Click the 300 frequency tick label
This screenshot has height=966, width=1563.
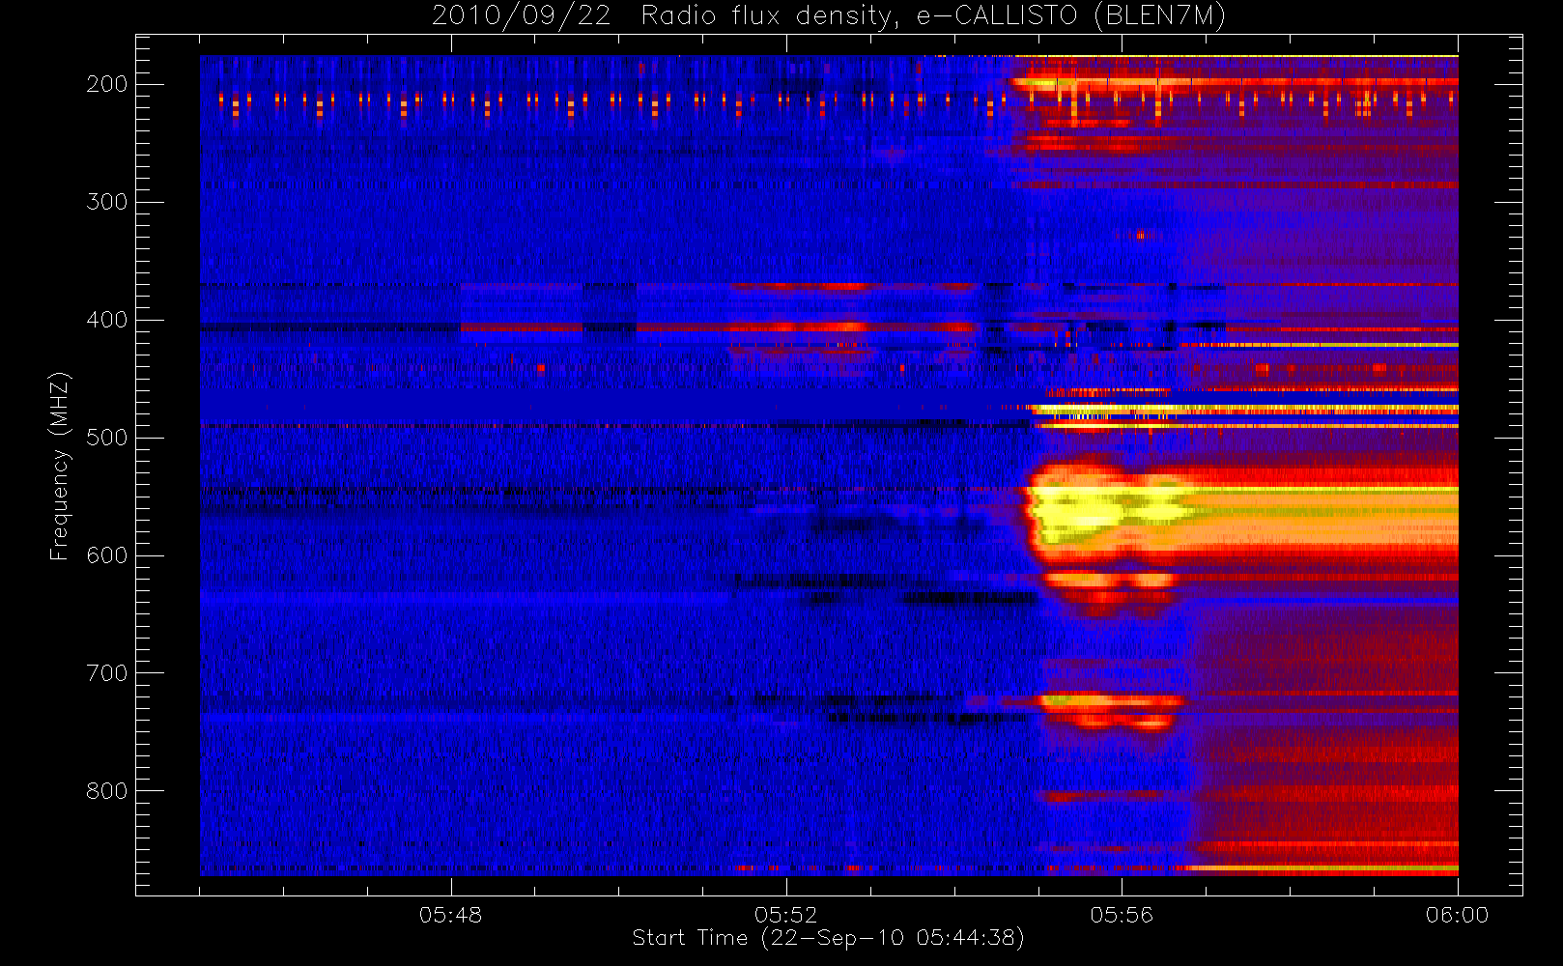107,202
